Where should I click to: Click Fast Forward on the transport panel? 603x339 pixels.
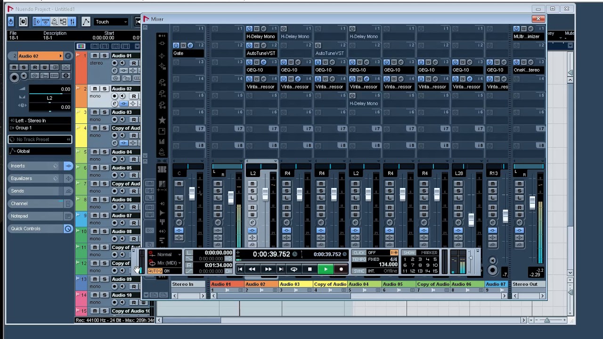[268, 269]
